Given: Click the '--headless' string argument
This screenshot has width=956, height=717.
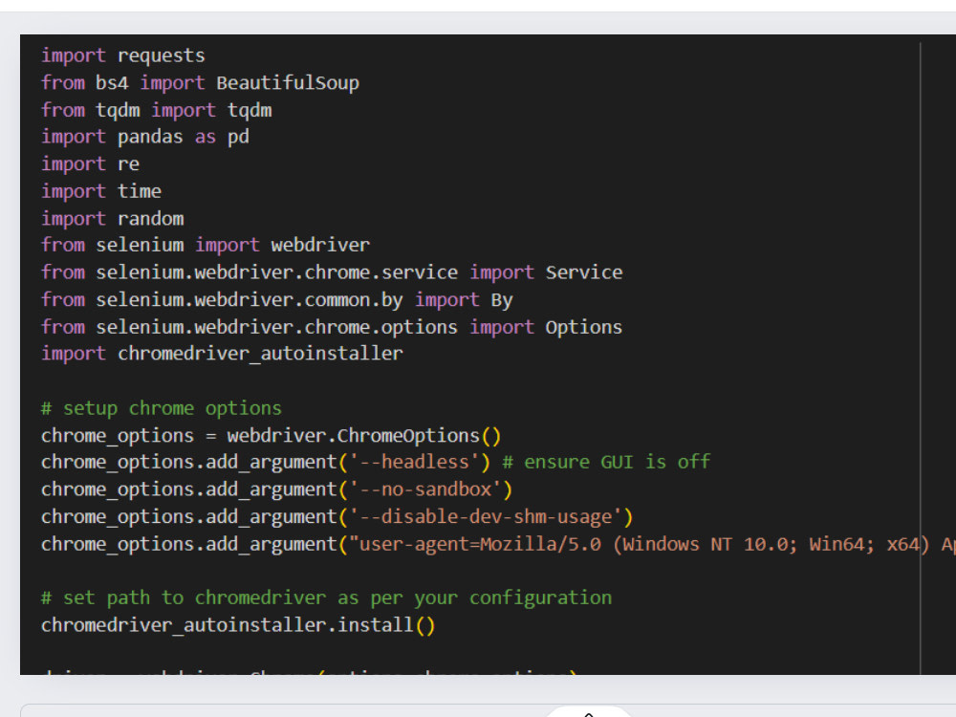Looking at the screenshot, I should [x=413, y=462].
